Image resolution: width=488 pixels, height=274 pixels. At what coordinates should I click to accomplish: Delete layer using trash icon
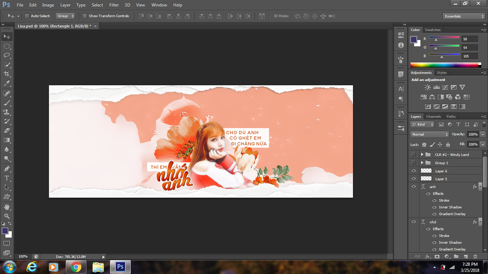tap(475, 256)
